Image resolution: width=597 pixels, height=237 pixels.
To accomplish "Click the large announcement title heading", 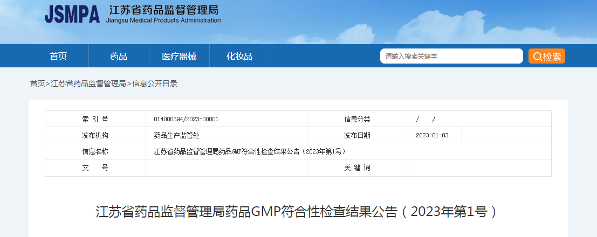I will (x=297, y=212).
